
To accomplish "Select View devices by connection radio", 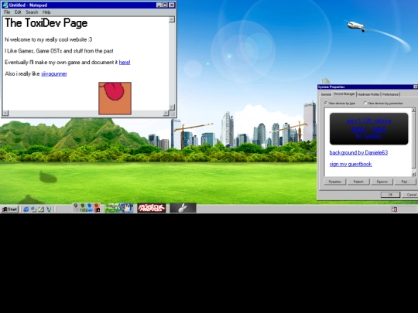I will [365, 103].
